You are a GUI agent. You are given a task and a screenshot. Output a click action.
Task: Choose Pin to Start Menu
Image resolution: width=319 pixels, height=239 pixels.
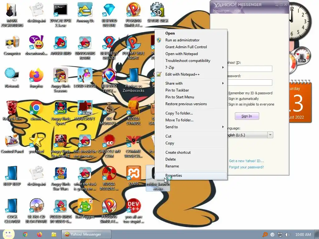click(191, 97)
